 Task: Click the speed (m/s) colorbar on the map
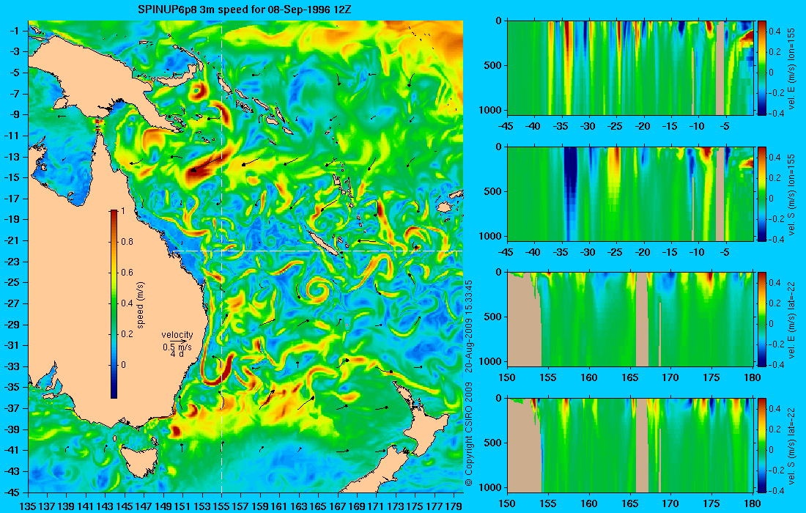point(114,304)
